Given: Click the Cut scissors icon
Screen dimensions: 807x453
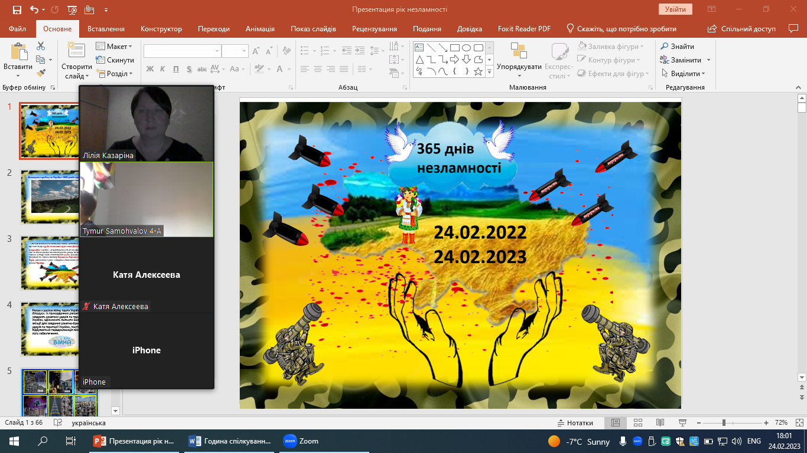Looking at the screenshot, I should click(41, 46).
